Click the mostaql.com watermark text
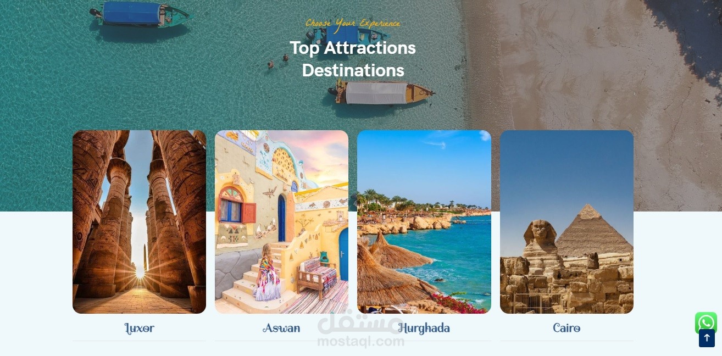The width and height of the screenshot is (722, 356). [x=360, y=342]
